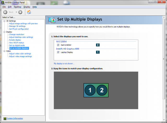Click the main pane vertical scrollbar thumb
Screen dimensions: 167x123
click(x=164, y=59)
